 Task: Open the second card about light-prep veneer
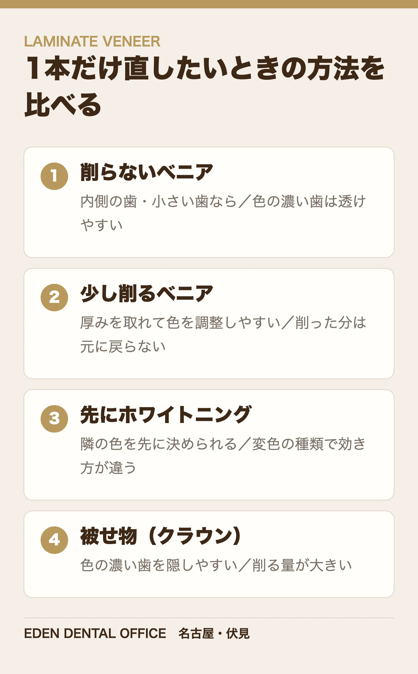[209, 324]
